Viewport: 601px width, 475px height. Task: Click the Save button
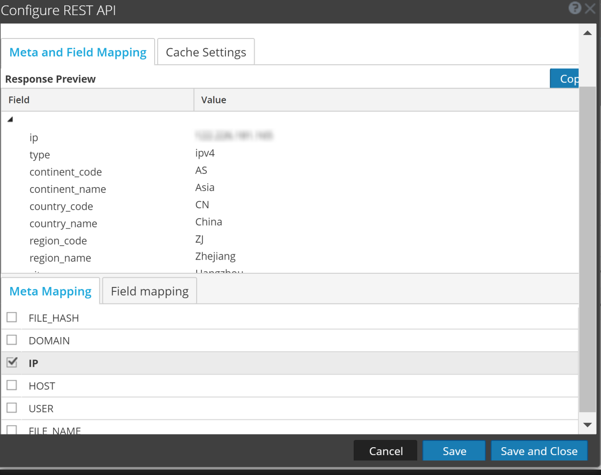pyautogui.click(x=454, y=451)
